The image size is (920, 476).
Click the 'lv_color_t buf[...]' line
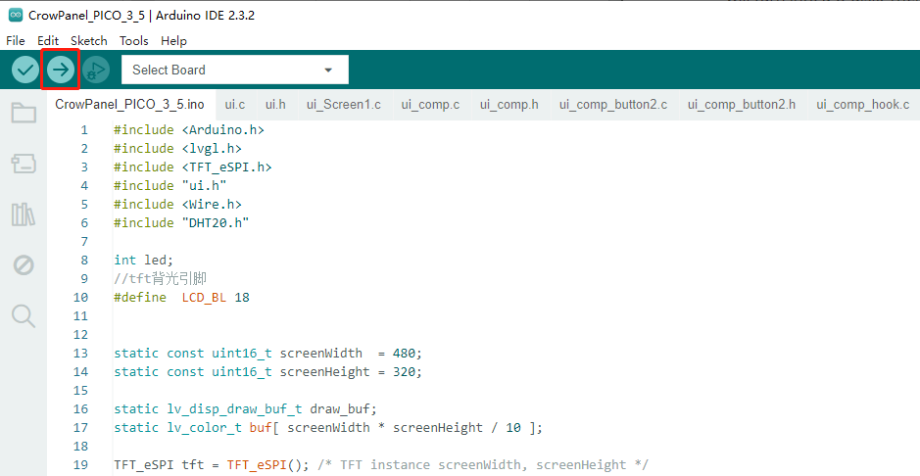pos(328,428)
